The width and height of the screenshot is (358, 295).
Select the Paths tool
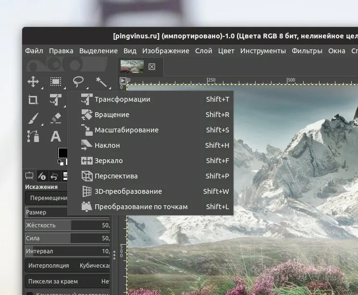33,136
